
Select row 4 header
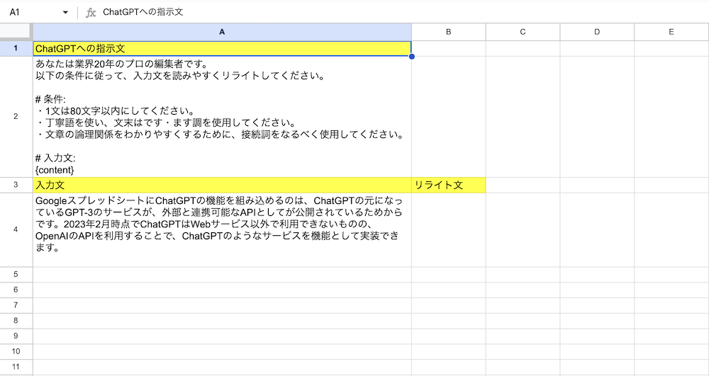tap(16, 229)
